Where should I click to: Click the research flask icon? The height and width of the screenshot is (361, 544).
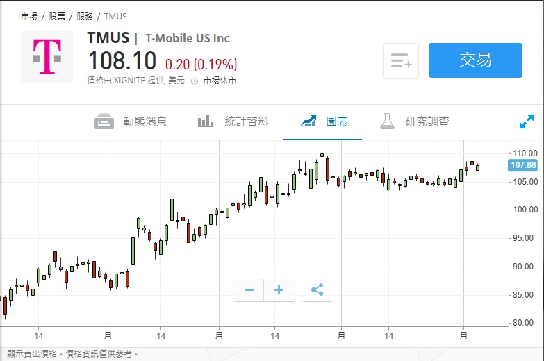pos(387,121)
